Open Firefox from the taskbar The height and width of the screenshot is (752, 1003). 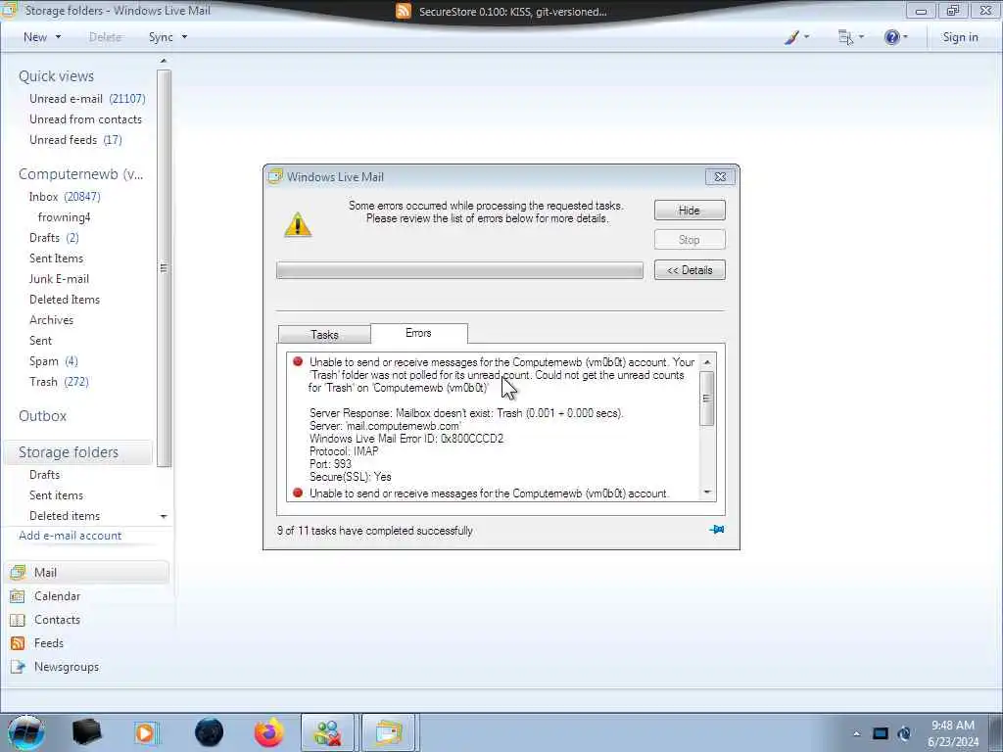[269, 732]
